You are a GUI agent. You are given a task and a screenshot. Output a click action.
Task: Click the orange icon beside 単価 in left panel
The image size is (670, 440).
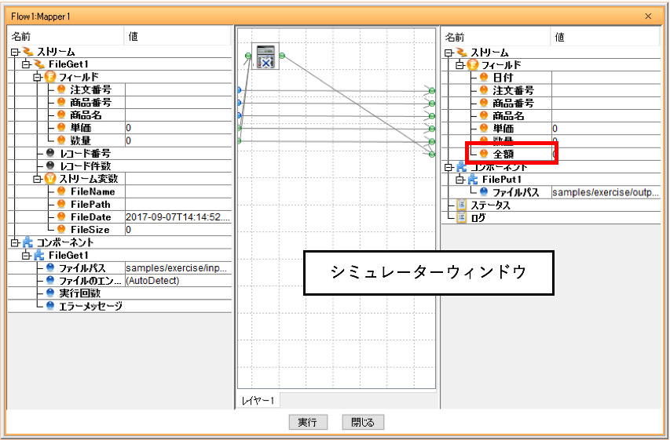pyautogui.click(x=61, y=127)
